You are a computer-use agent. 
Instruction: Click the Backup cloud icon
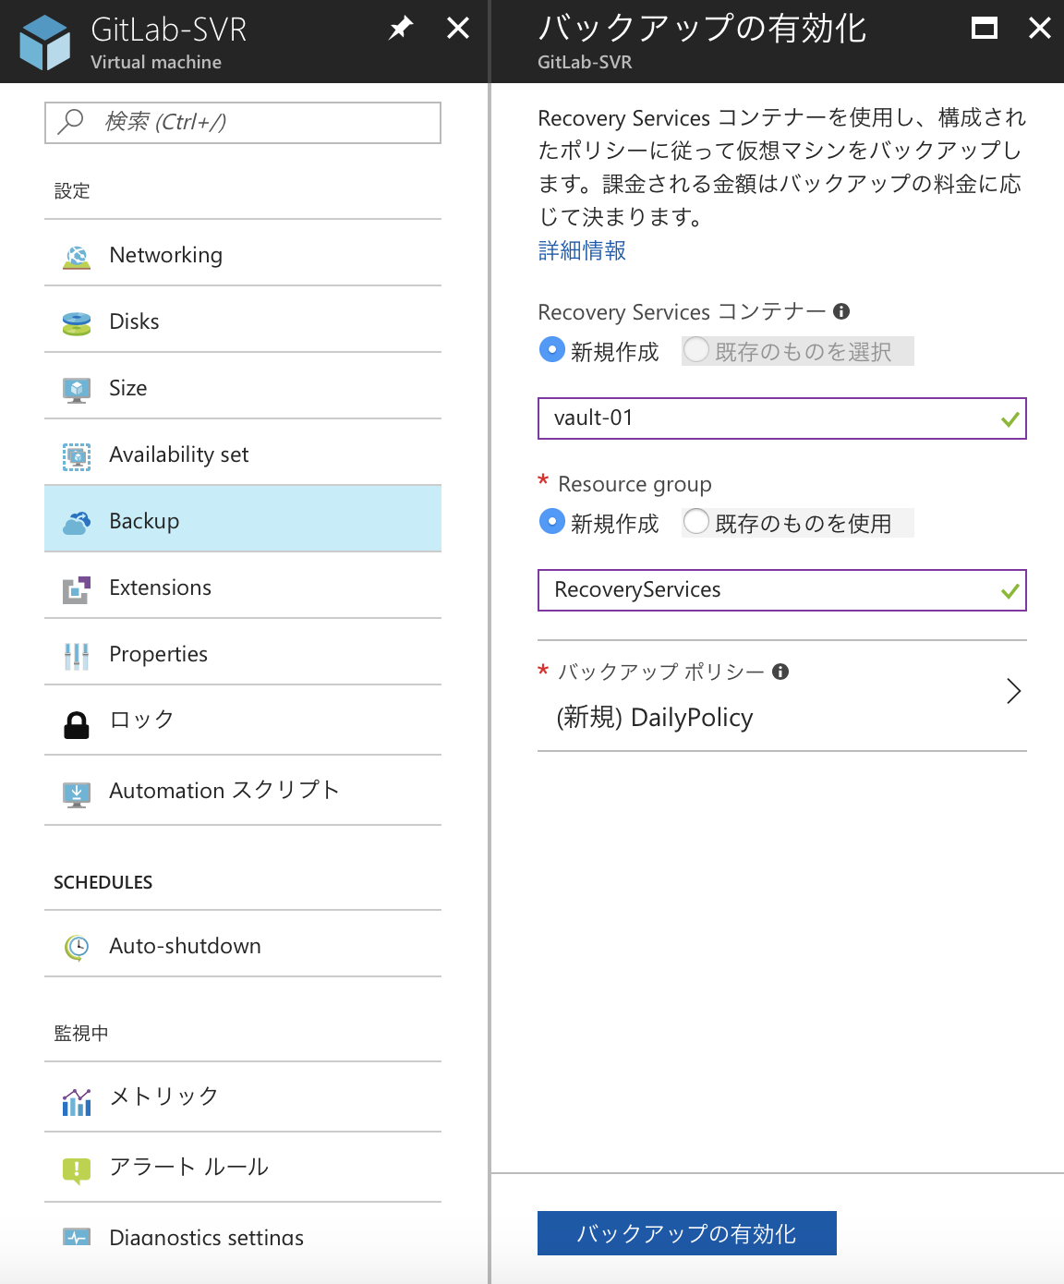pyautogui.click(x=77, y=520)
